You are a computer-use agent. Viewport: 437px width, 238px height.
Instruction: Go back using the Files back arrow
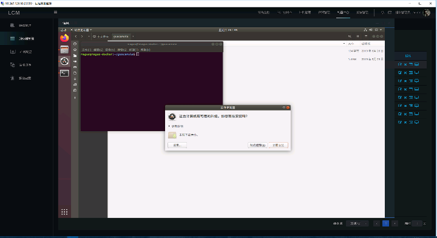point(76,36)
